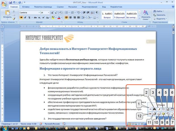176x131 pixels.
Task: Click page count in status bar
Action: point(10,124)
